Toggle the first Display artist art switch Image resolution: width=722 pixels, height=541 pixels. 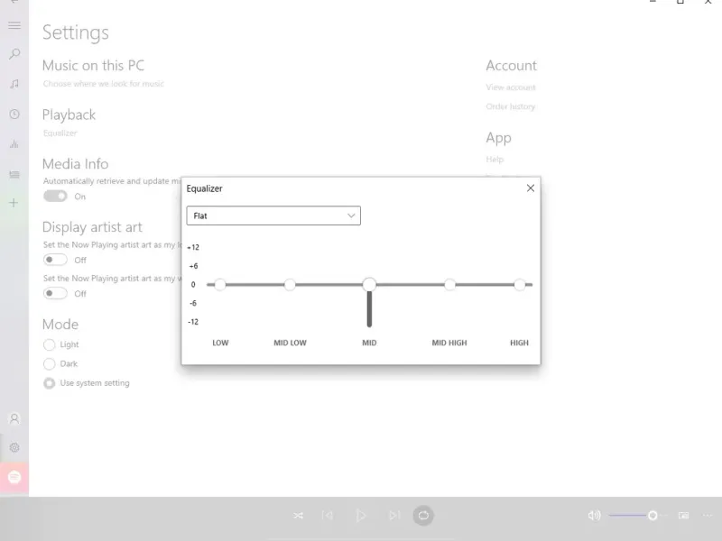tap(55, 260)
